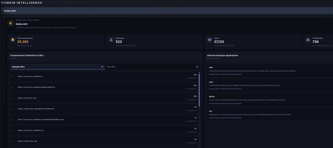Select the https://auth.tesla.com row
The image size is (333, 148).
click(x=104, y=141)
